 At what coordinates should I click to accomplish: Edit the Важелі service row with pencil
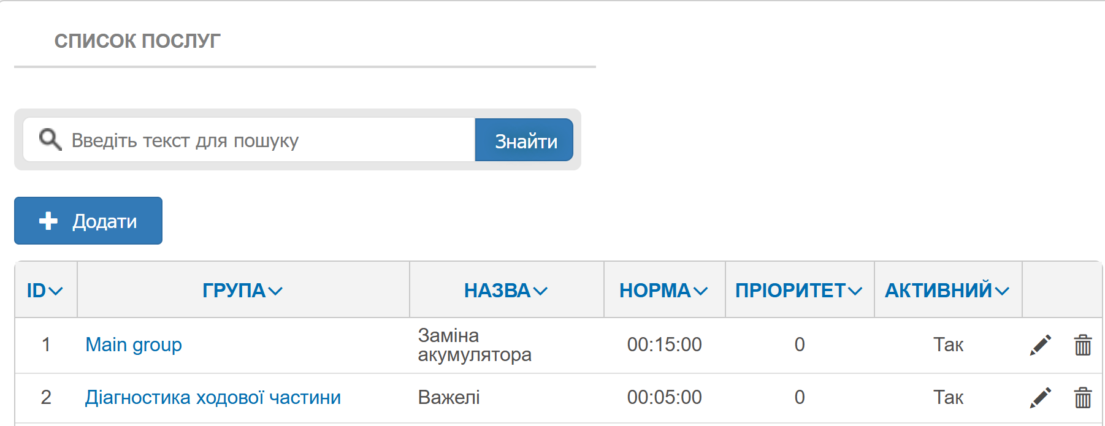pyautogui.click(x=1040, y=398)
